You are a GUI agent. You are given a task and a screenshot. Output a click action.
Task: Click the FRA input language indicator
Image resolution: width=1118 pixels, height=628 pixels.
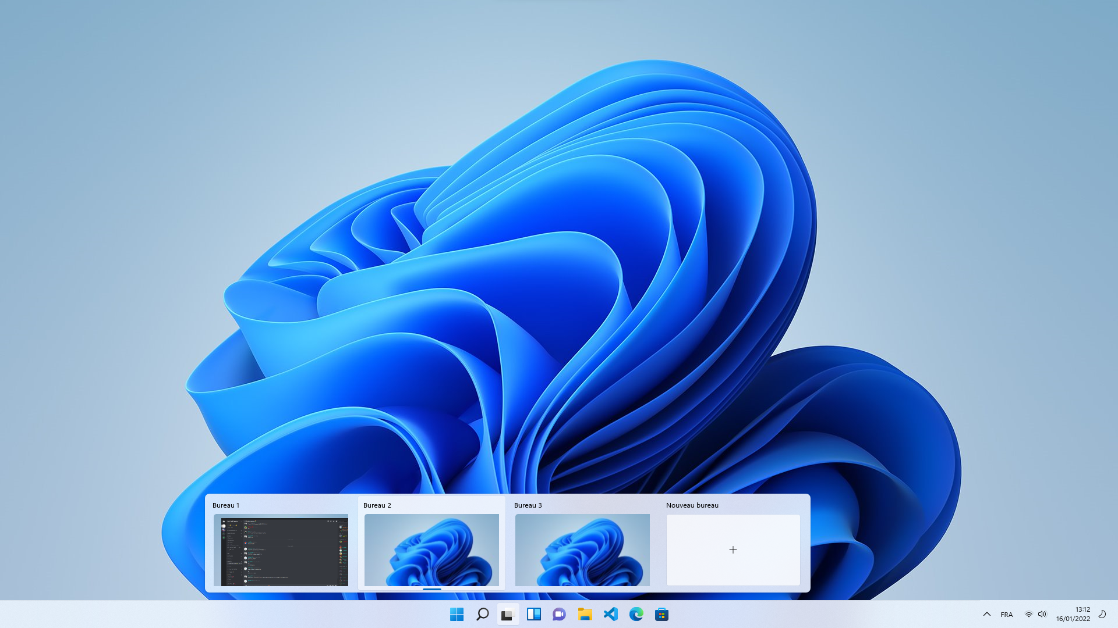point(1007,615)
